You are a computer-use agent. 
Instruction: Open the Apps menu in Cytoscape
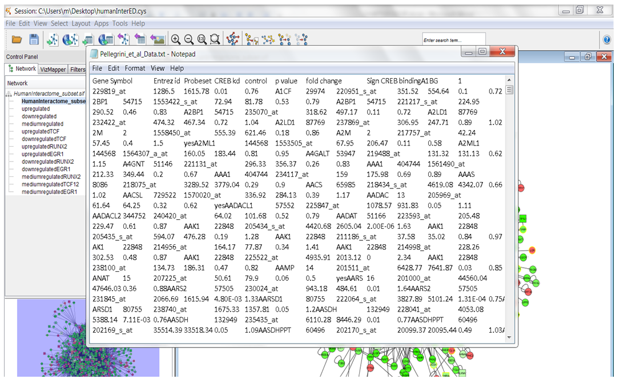tap(101, 23)
